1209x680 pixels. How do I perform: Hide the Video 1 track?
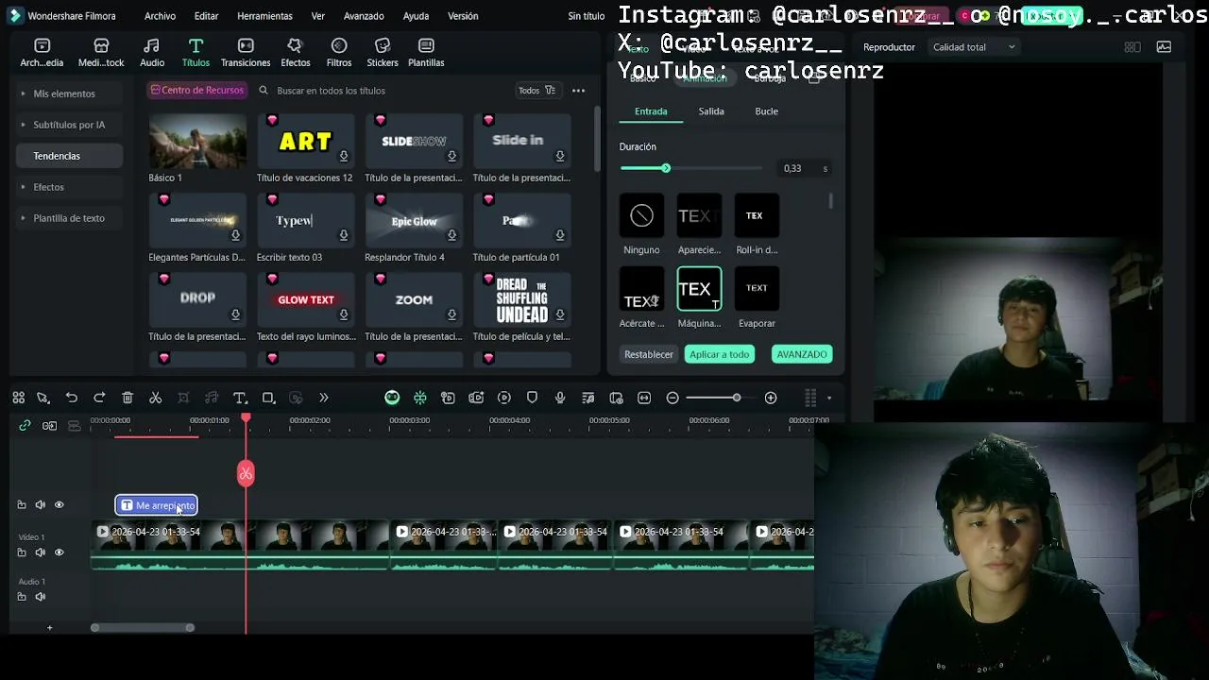[x=59, y=552]
